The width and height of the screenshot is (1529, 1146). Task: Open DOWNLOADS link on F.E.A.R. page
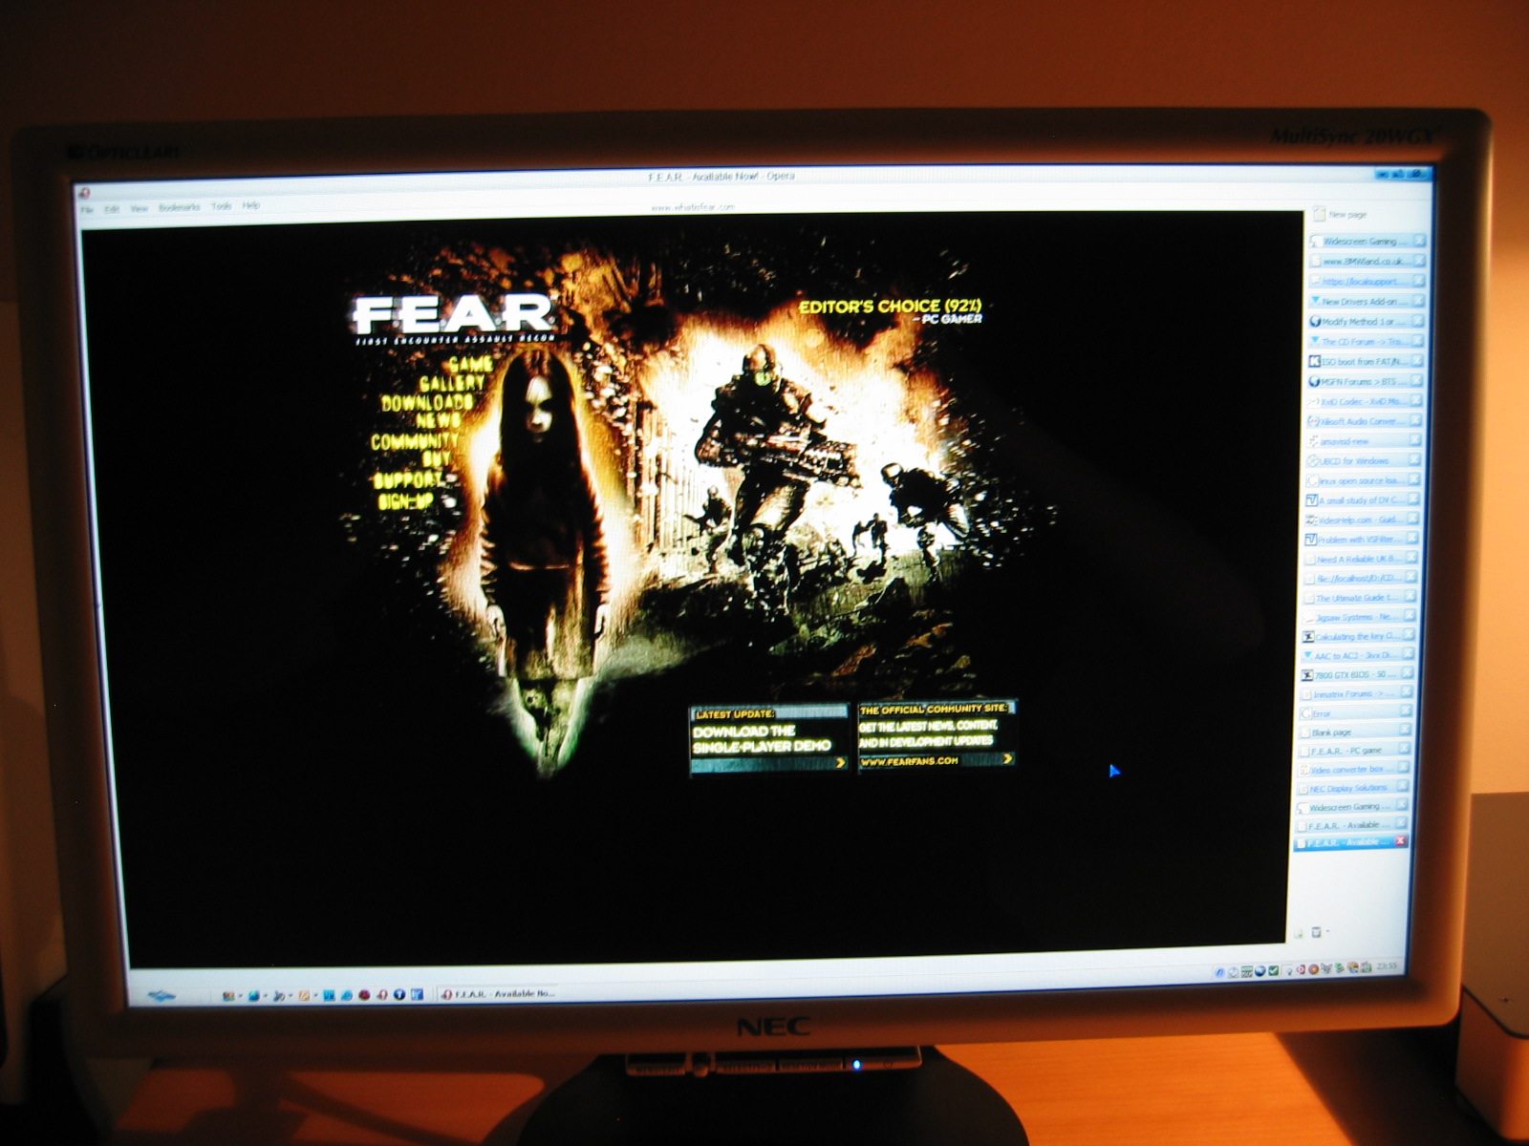(x=427, y=403)
